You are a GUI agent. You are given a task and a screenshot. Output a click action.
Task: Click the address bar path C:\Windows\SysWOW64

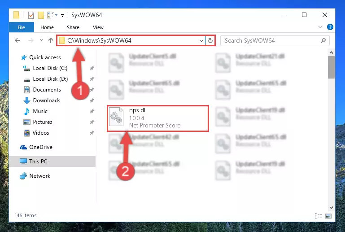[99, 40]
